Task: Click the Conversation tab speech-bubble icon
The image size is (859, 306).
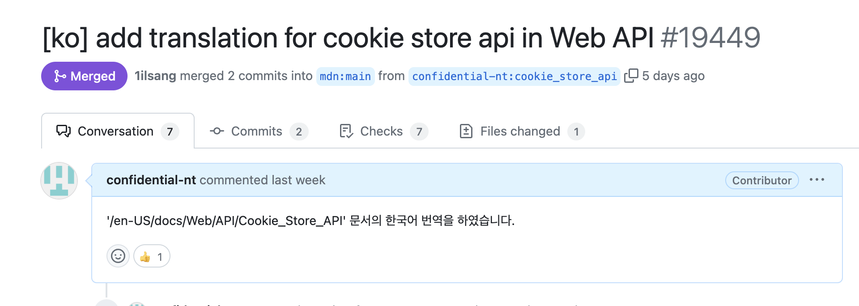Action: tap(64, 131)
